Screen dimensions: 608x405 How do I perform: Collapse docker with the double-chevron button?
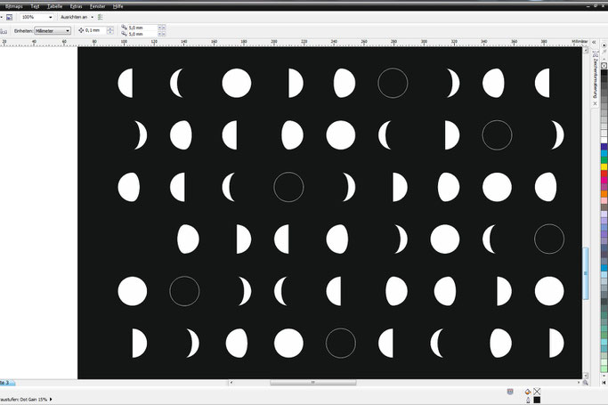tap(594, 42)
